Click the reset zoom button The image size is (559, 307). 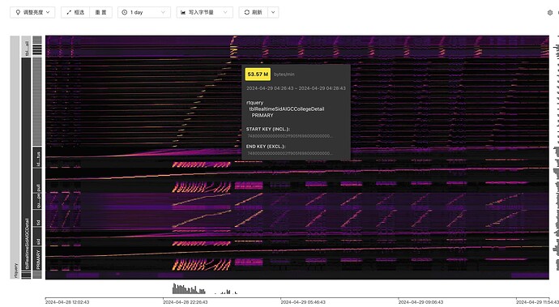(100, 12)
